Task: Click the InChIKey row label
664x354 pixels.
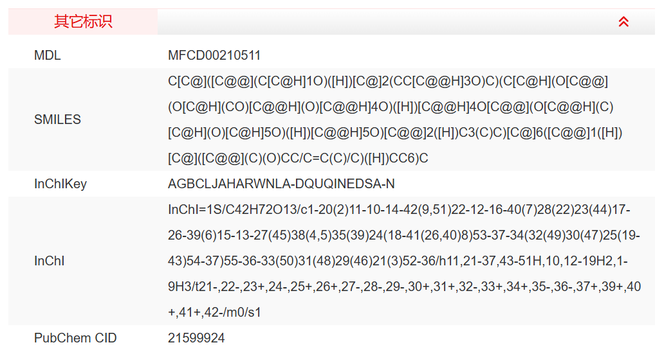Action: [x=60, y=184]
